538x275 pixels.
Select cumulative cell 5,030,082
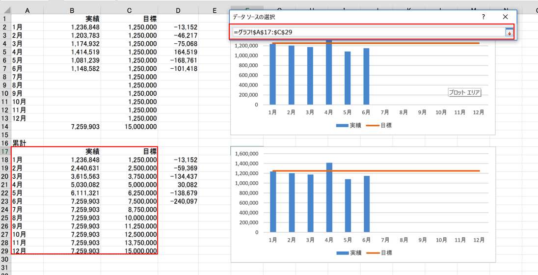pyautogui.click(x=72, y=185)
